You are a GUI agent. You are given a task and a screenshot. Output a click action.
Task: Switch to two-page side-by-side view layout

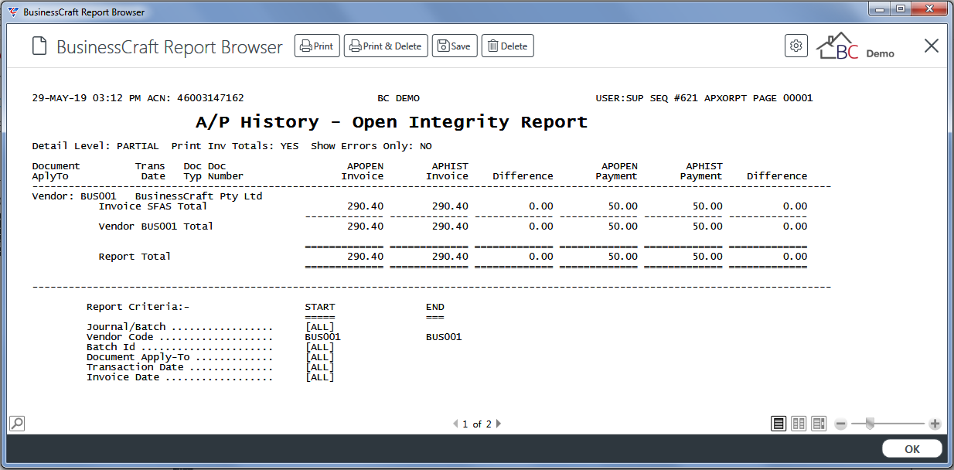pos(799,424)
